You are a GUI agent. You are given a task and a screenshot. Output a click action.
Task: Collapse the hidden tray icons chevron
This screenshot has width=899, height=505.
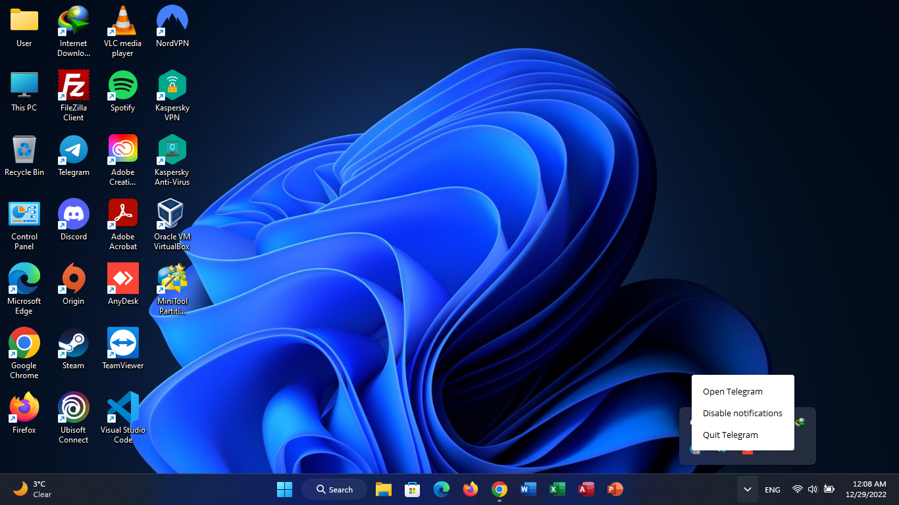click(747, 489)
